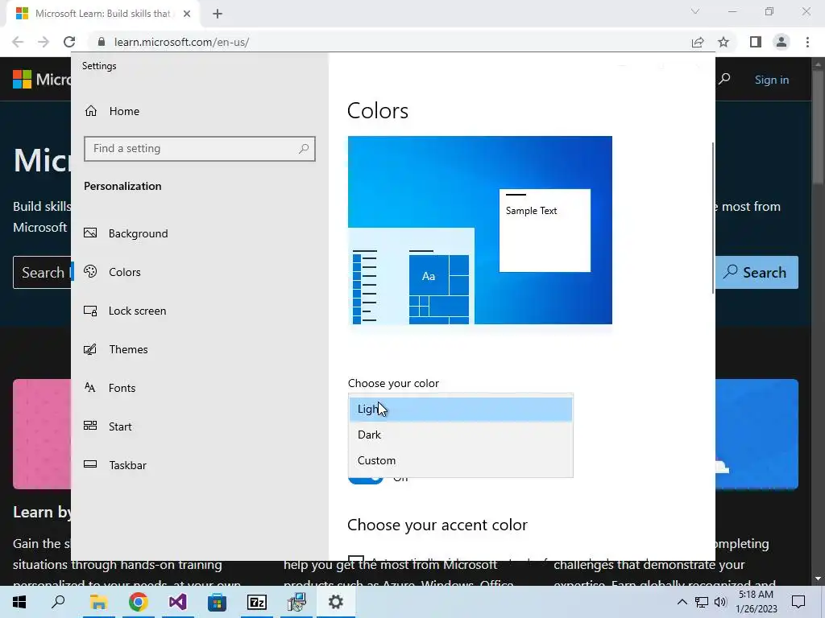Bookmark this page with star icon
The width and height of the screenshot is (825, 618).
[723, 42]
